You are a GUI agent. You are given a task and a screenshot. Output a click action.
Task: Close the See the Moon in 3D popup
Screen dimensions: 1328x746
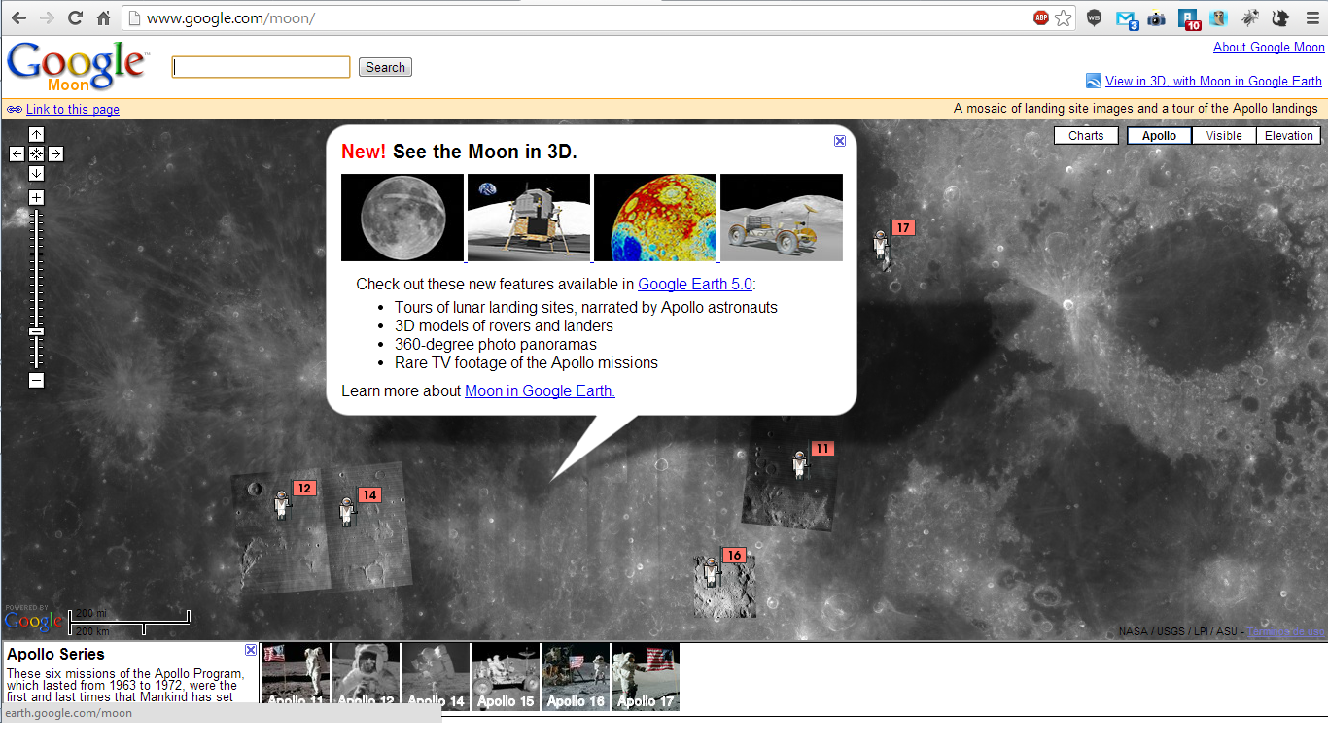840,141
